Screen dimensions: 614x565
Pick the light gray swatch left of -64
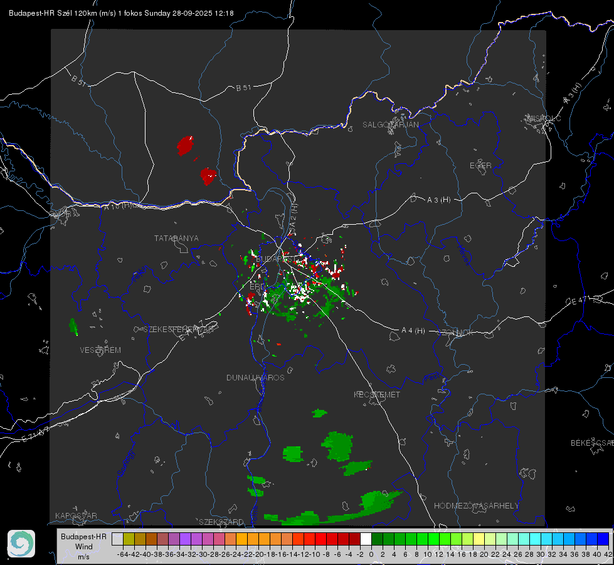[x=117, y=539]
